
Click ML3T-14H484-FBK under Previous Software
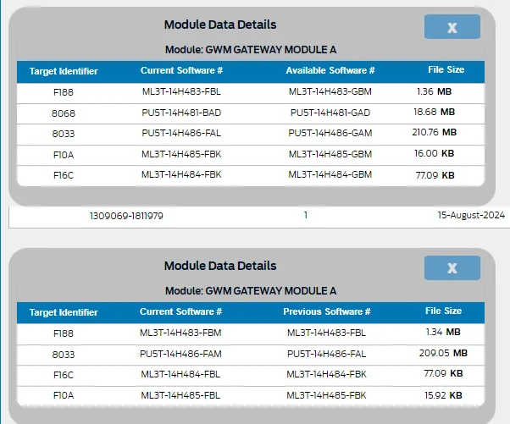326,374
